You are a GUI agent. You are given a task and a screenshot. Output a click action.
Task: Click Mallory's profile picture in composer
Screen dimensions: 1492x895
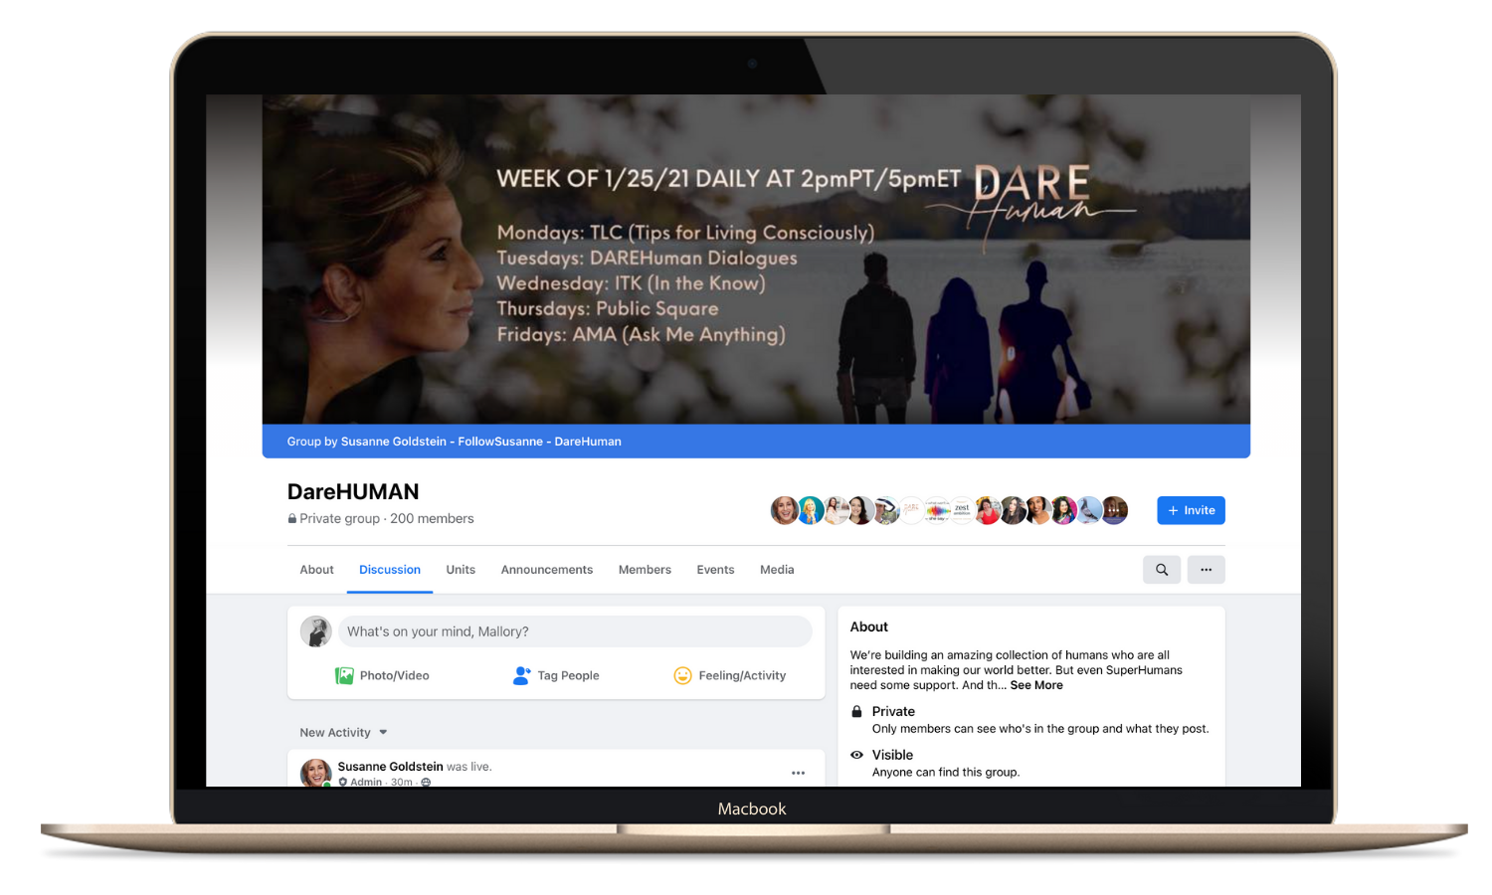(316, 631)
